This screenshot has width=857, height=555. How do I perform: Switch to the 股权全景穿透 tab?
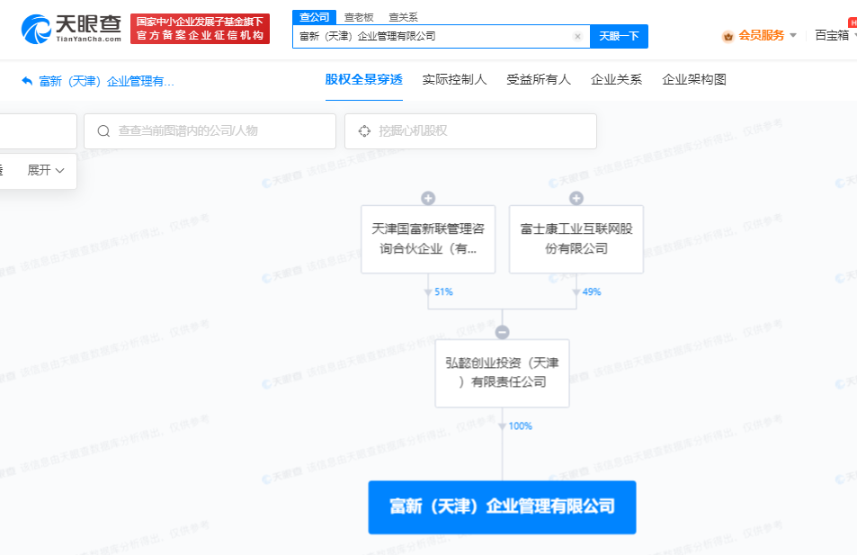[364, 80]
